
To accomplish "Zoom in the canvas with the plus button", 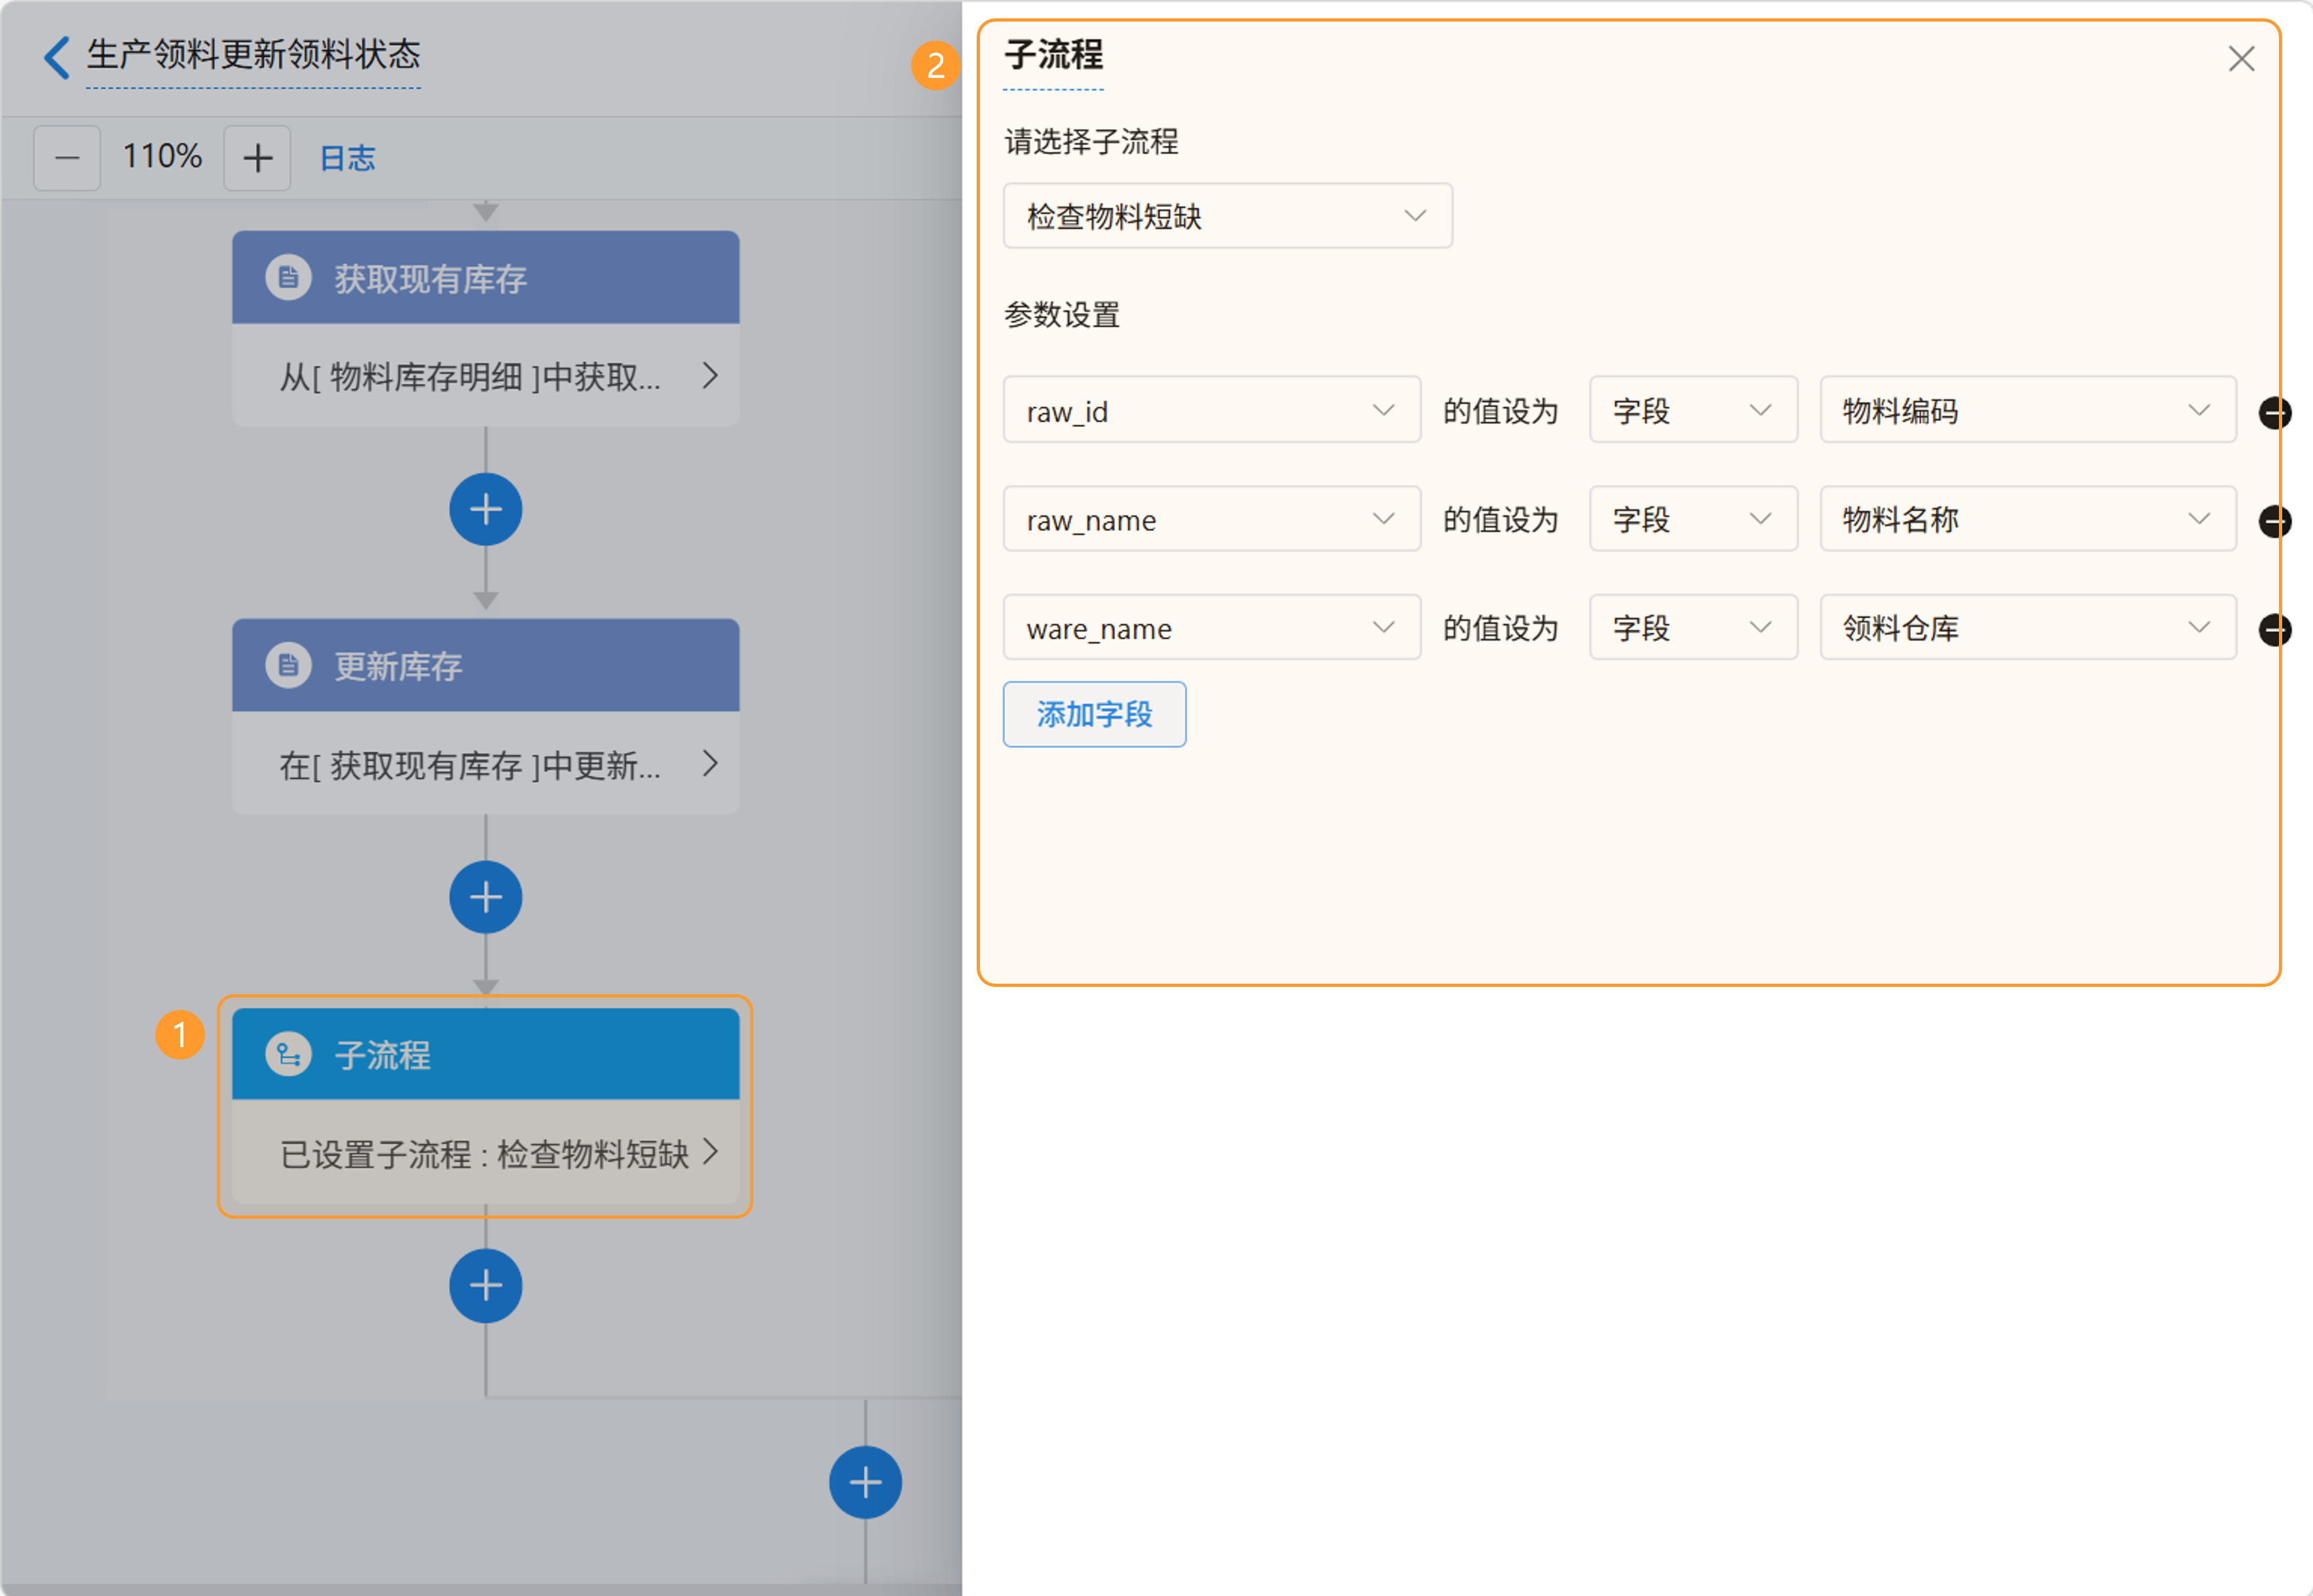I will [257, 158].
